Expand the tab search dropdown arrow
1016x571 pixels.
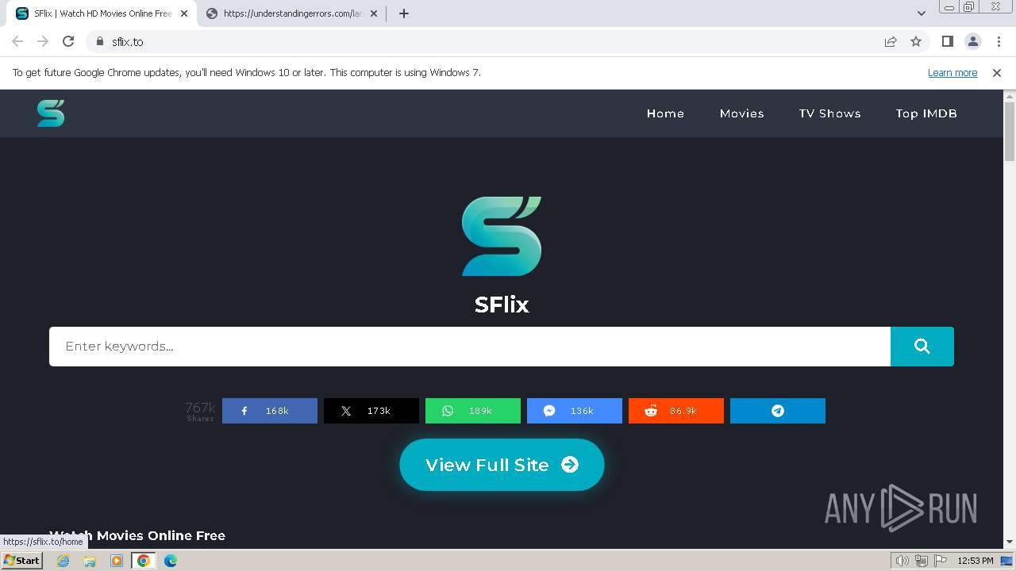coord(922,13)
